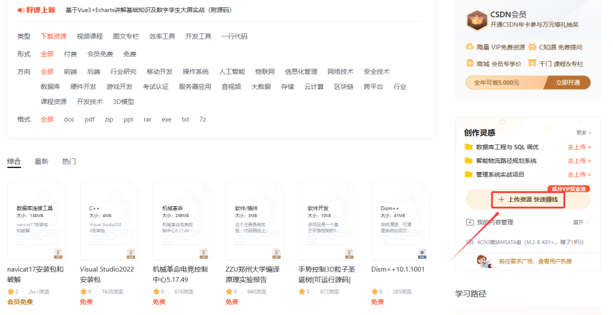Click the exe gear badge on Dism++ card
This screenshot has width=613, height=315.
[421, 253]
